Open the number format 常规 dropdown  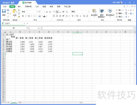(89, 12)
